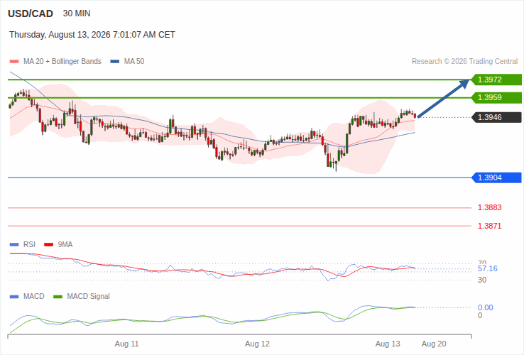Click the MACD blue legend swatch
524x355 pixels.
click(x=14, y=297)
